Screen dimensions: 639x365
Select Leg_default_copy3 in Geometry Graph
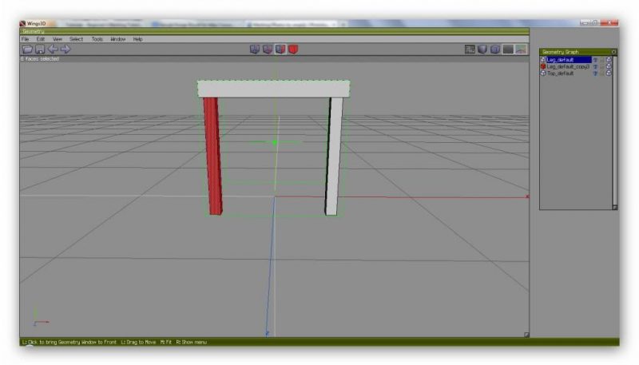coord(568,67)
